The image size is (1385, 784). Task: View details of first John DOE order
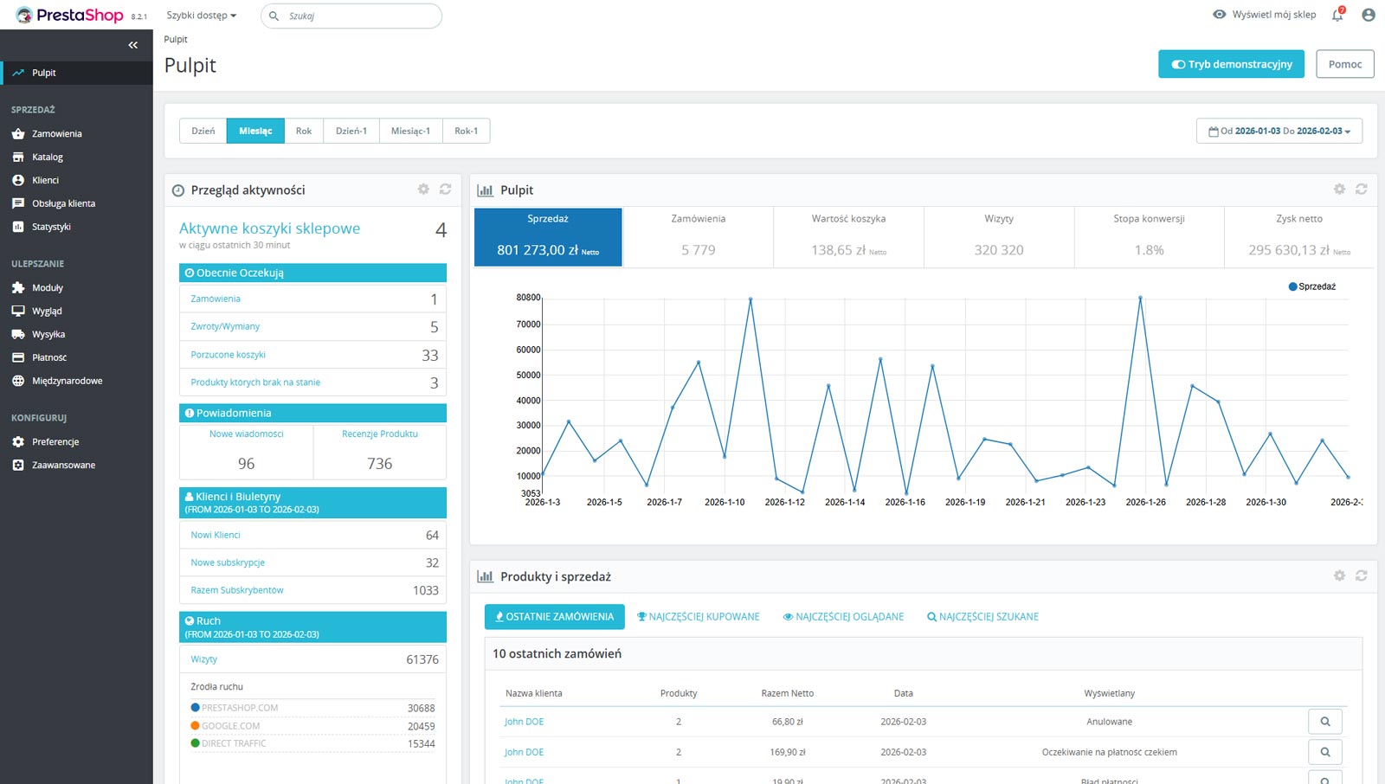[x=1324, y=721]
